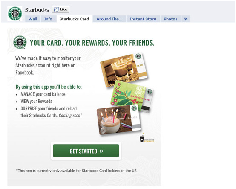Image resolution: width=236 pixels, height=189 pixels.
Task: Select the Starbucks Card tab
Action: 74,19
